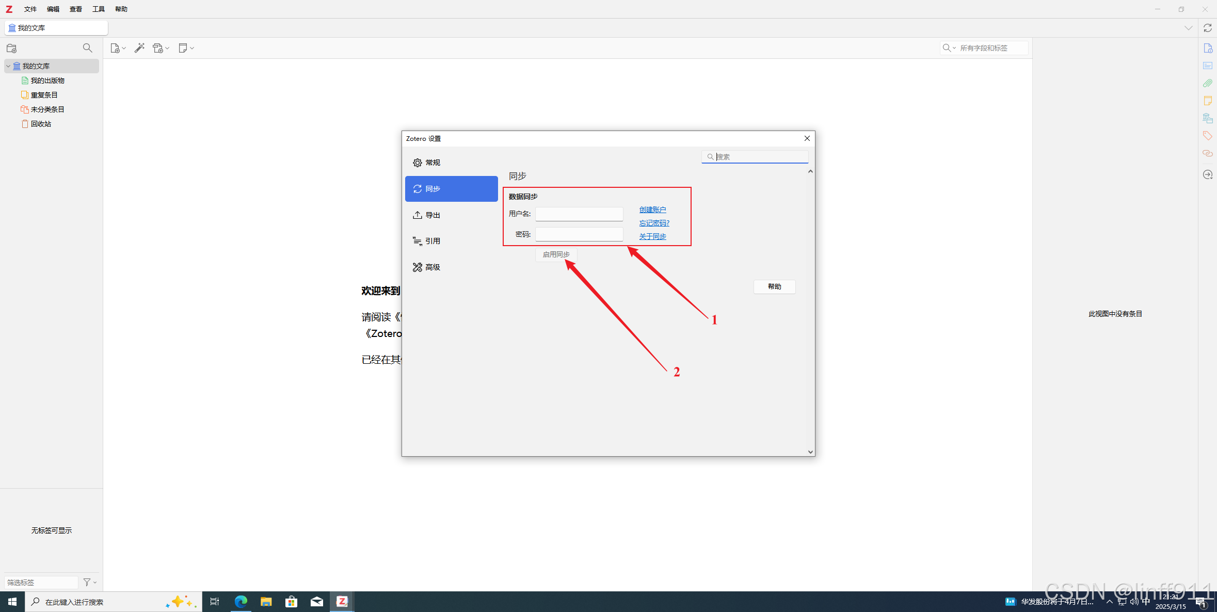This screenshot has height=612, width=1217.
Task: Click the new collection folder icon
Action: pos(11,48)
